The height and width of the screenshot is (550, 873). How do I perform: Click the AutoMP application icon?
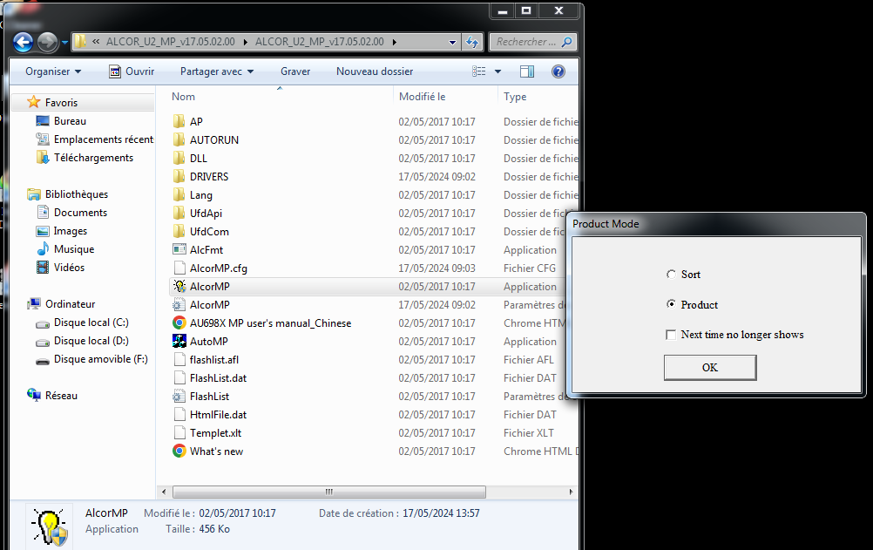coord(179,341)
